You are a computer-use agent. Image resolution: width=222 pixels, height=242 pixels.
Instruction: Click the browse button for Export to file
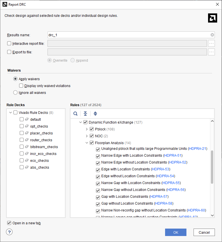click(x=211, y=52)
